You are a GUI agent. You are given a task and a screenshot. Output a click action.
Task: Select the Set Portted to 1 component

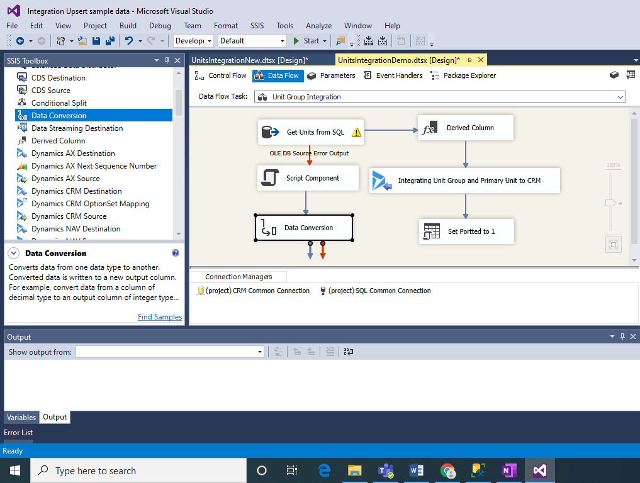[466, 231]
